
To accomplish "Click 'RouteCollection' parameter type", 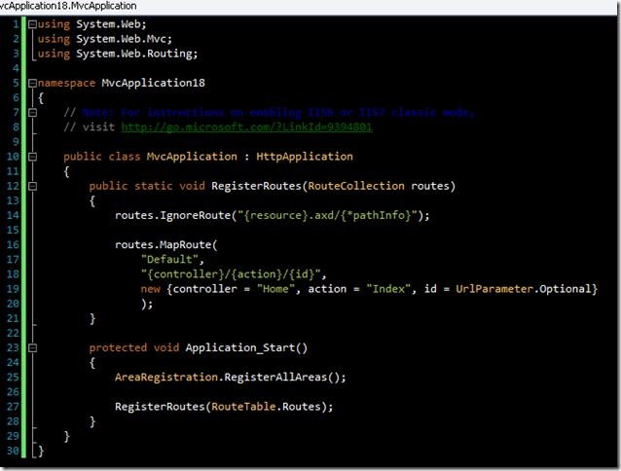I will (x=356, y=186).
